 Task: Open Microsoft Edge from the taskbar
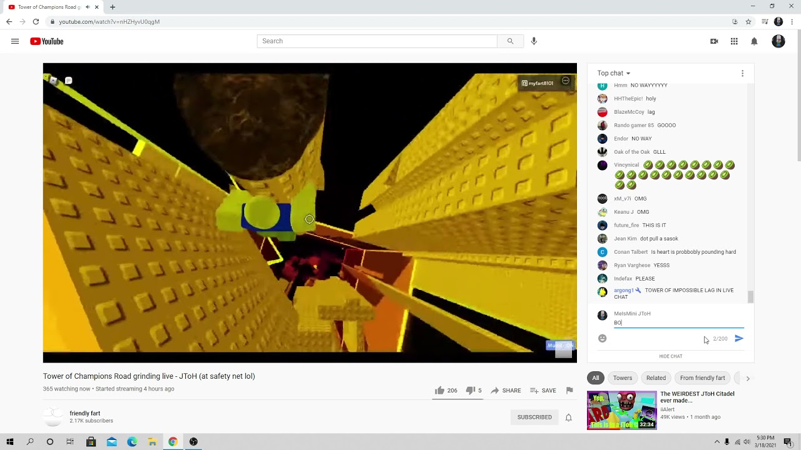tap(132, 442)
